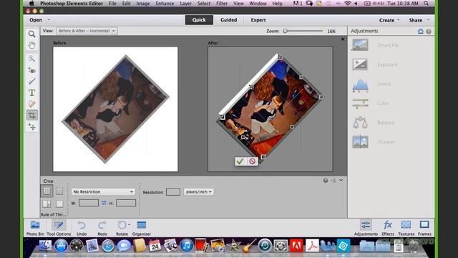The width and height of the screenshot is (458, 258).
Task: Open the Frames panel
Action: click(x=424, y=228)
